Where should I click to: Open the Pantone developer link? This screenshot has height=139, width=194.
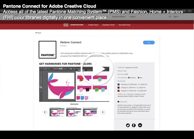pyautogui.click(x=63, y=46)
